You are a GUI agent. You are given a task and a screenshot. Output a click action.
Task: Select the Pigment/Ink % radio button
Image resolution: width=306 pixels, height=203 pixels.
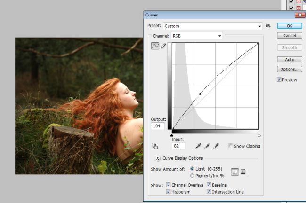click(192, 176)
